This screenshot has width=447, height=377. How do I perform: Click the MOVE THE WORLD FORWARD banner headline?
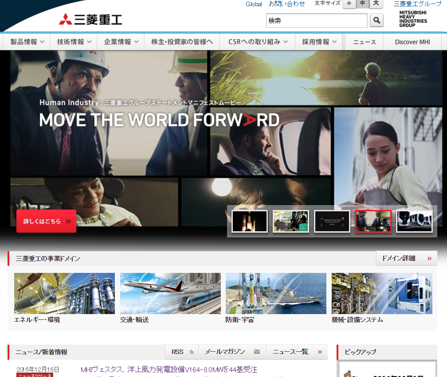(159, 120)
